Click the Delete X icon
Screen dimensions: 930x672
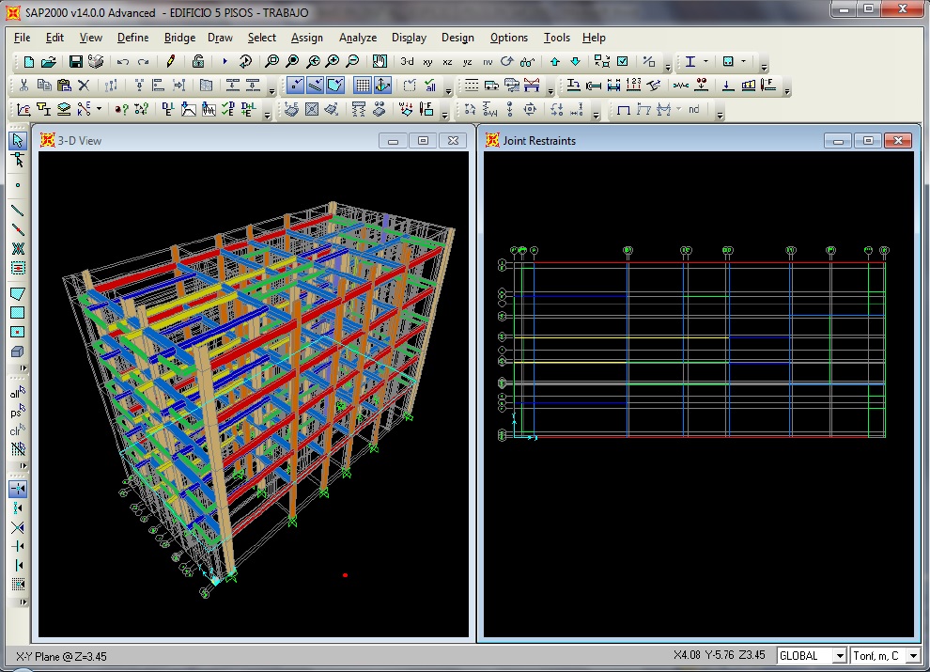[84, 86]
